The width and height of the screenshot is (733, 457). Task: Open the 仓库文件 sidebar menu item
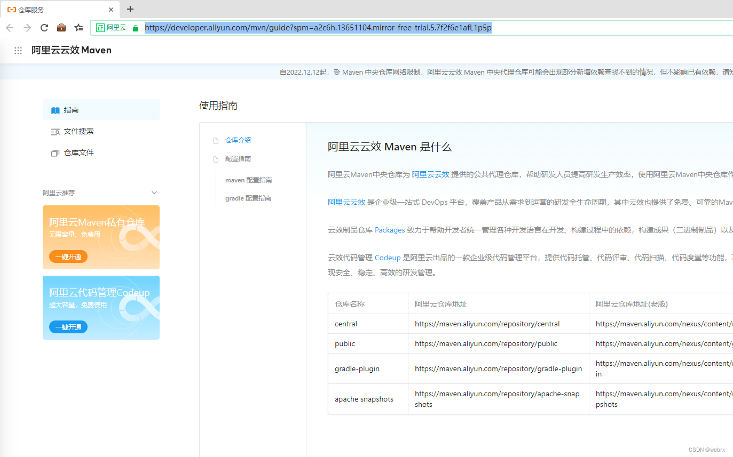pyautogui.click(x=101, y=153)
